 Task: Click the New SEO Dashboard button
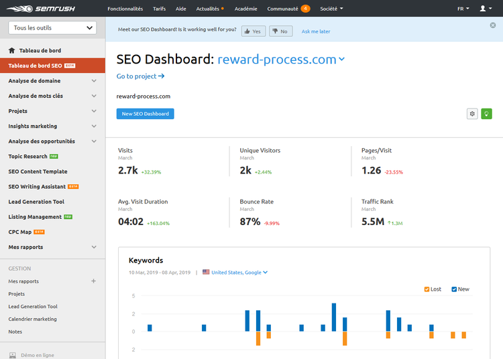coord(146,114)
